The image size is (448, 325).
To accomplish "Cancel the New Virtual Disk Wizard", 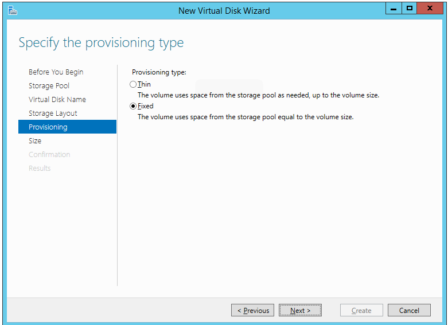I will 409,310.
